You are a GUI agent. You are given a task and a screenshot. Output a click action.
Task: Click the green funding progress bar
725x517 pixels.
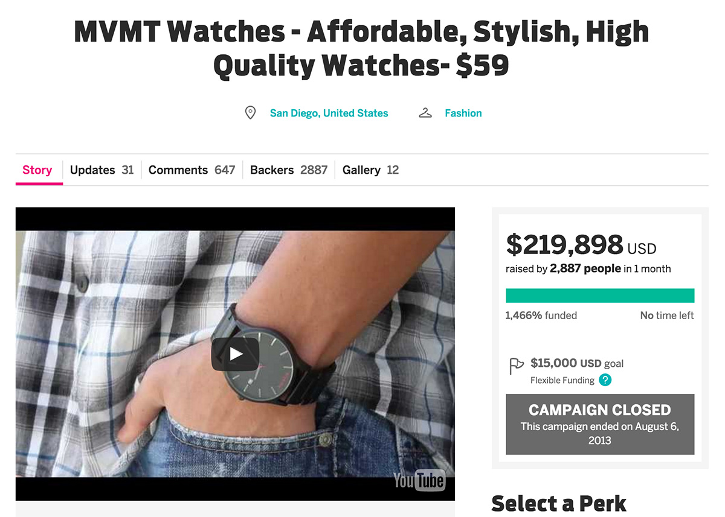(x=600, y=296)
